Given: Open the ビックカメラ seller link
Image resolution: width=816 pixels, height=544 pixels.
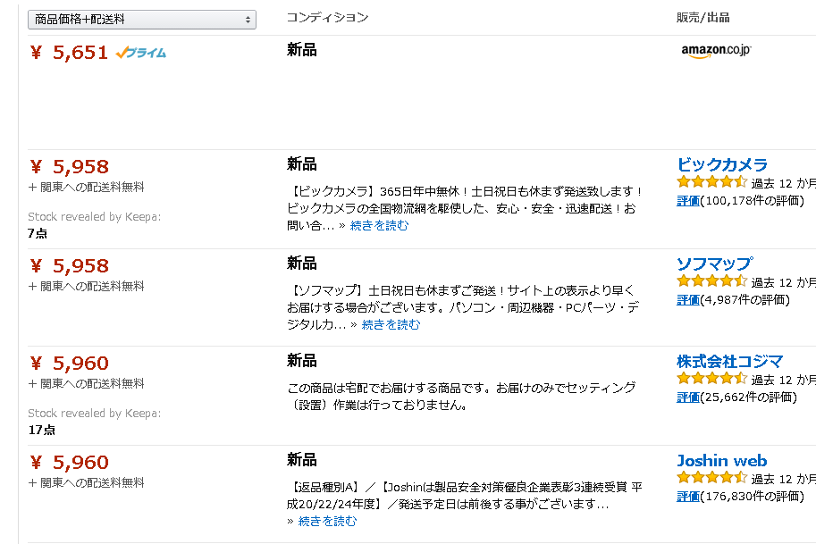Looking at the screenshot, I should [722, 165].
